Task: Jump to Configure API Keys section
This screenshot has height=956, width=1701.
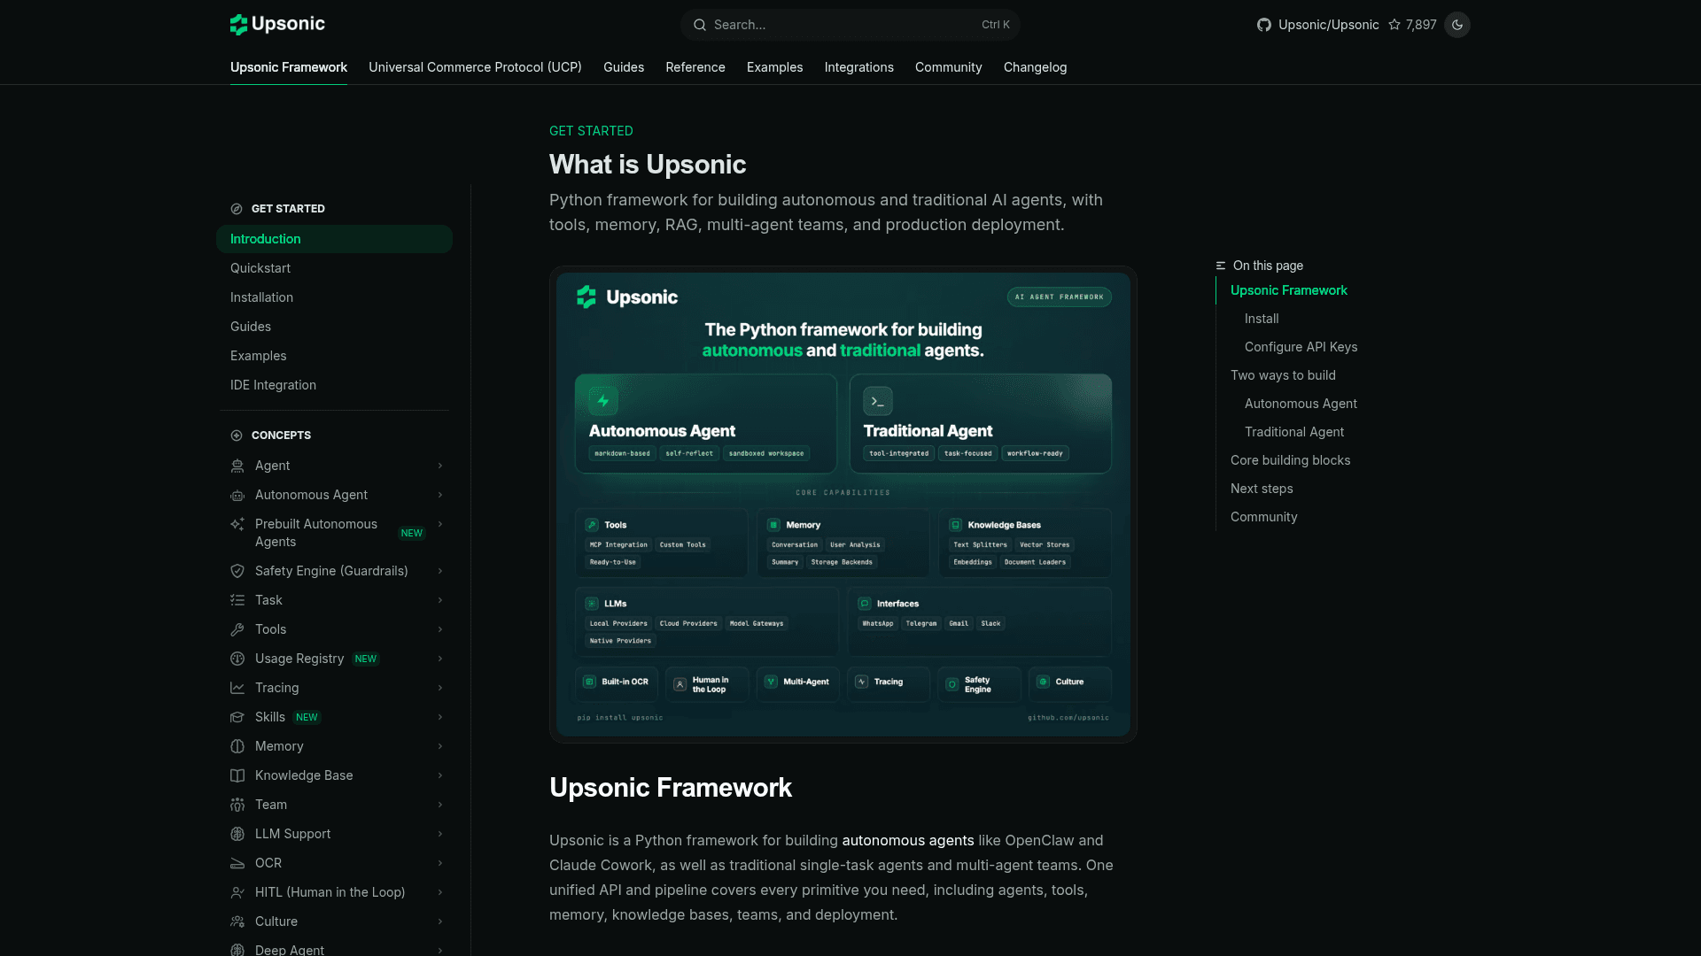Action: tap(1301, 347)
